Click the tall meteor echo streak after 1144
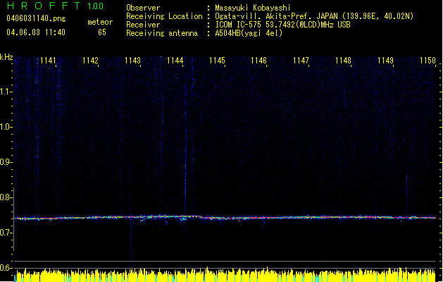This screenshot has height=282, width=443. click(x=186, y=150)
